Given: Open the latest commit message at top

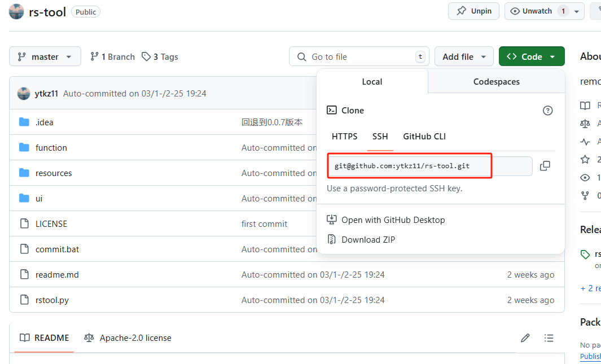Looking at the screenshot, I should pyautogui.click(x=134, y=94).
